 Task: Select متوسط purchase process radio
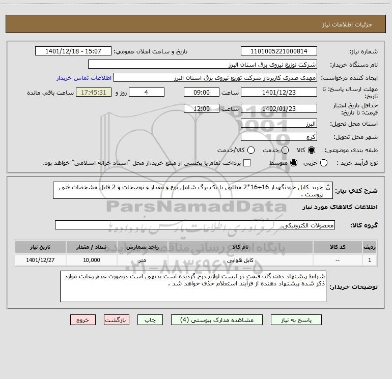pos(294,163)
